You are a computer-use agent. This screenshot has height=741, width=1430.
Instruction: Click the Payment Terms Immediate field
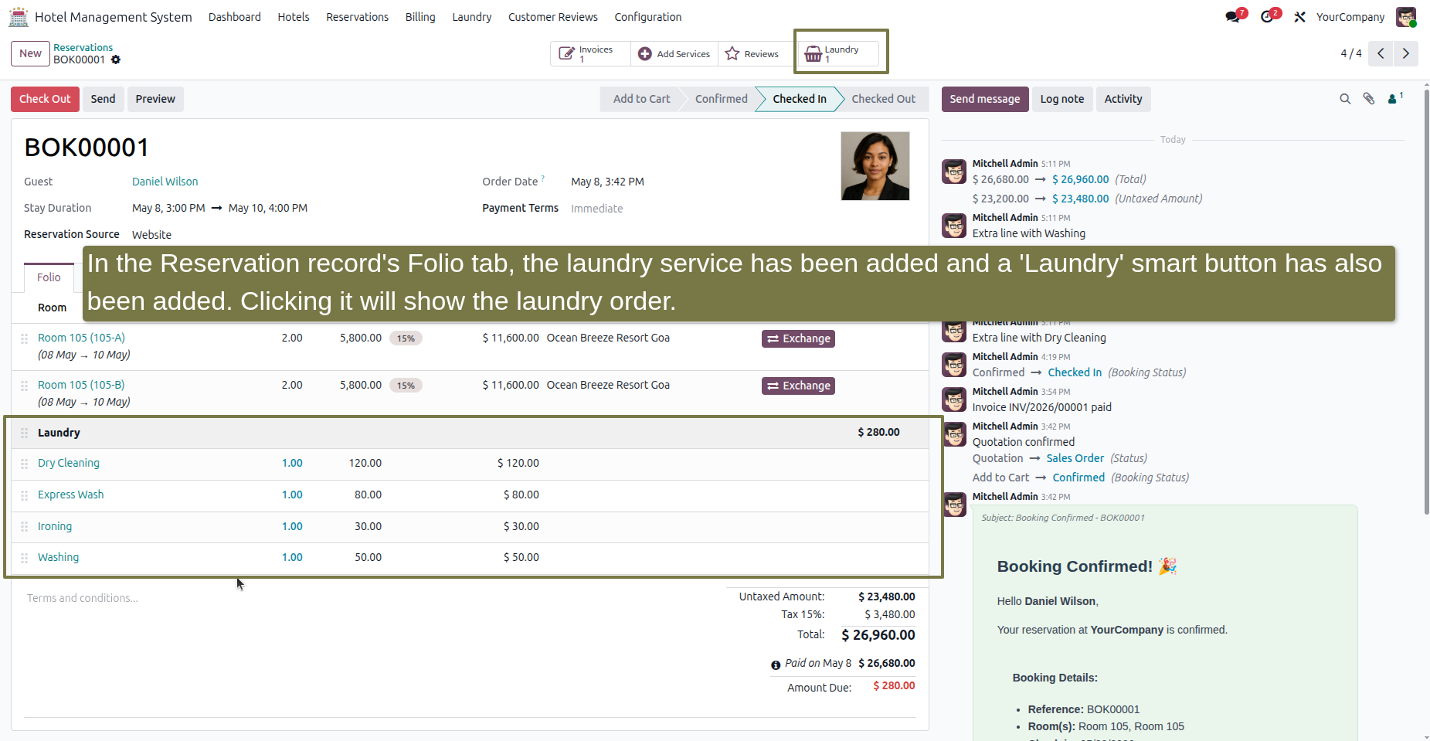click(596, 209)
